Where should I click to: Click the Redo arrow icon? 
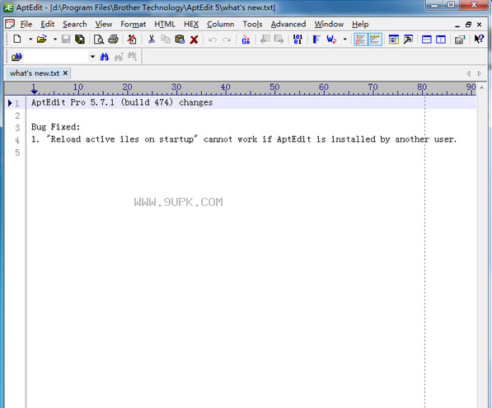click(x=227, y=40)
